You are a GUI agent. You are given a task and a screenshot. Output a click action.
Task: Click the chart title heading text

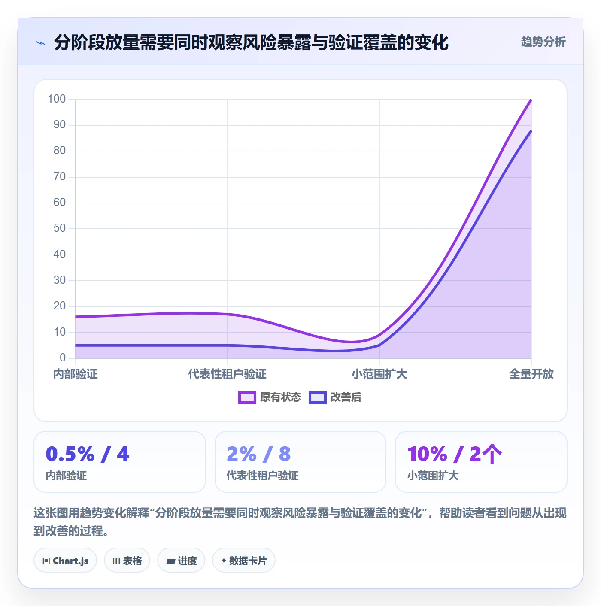pyautogui.click(x=251, y=43)
